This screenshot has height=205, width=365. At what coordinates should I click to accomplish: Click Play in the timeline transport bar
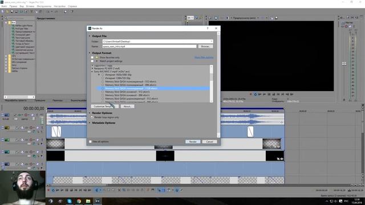click(62, 190)
